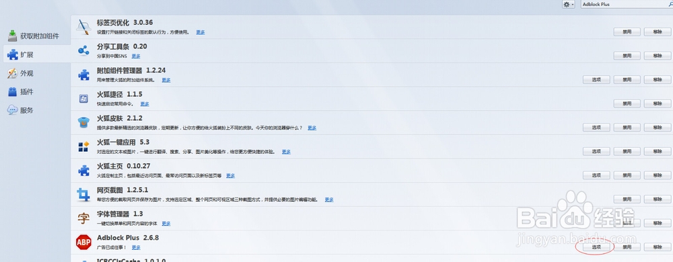The height and width of the screenshot is (262, 673).
Task: Open the 更多 link for 火狐捷径
Action: [145, 104]
